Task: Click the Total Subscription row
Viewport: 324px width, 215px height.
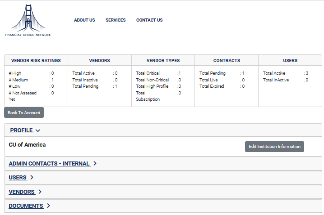Action: (158, 96)
